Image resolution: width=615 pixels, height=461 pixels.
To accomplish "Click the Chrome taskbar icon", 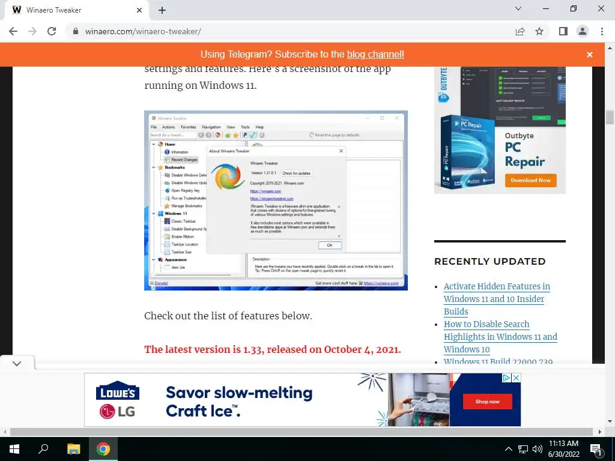I will (x=103, y=449).
